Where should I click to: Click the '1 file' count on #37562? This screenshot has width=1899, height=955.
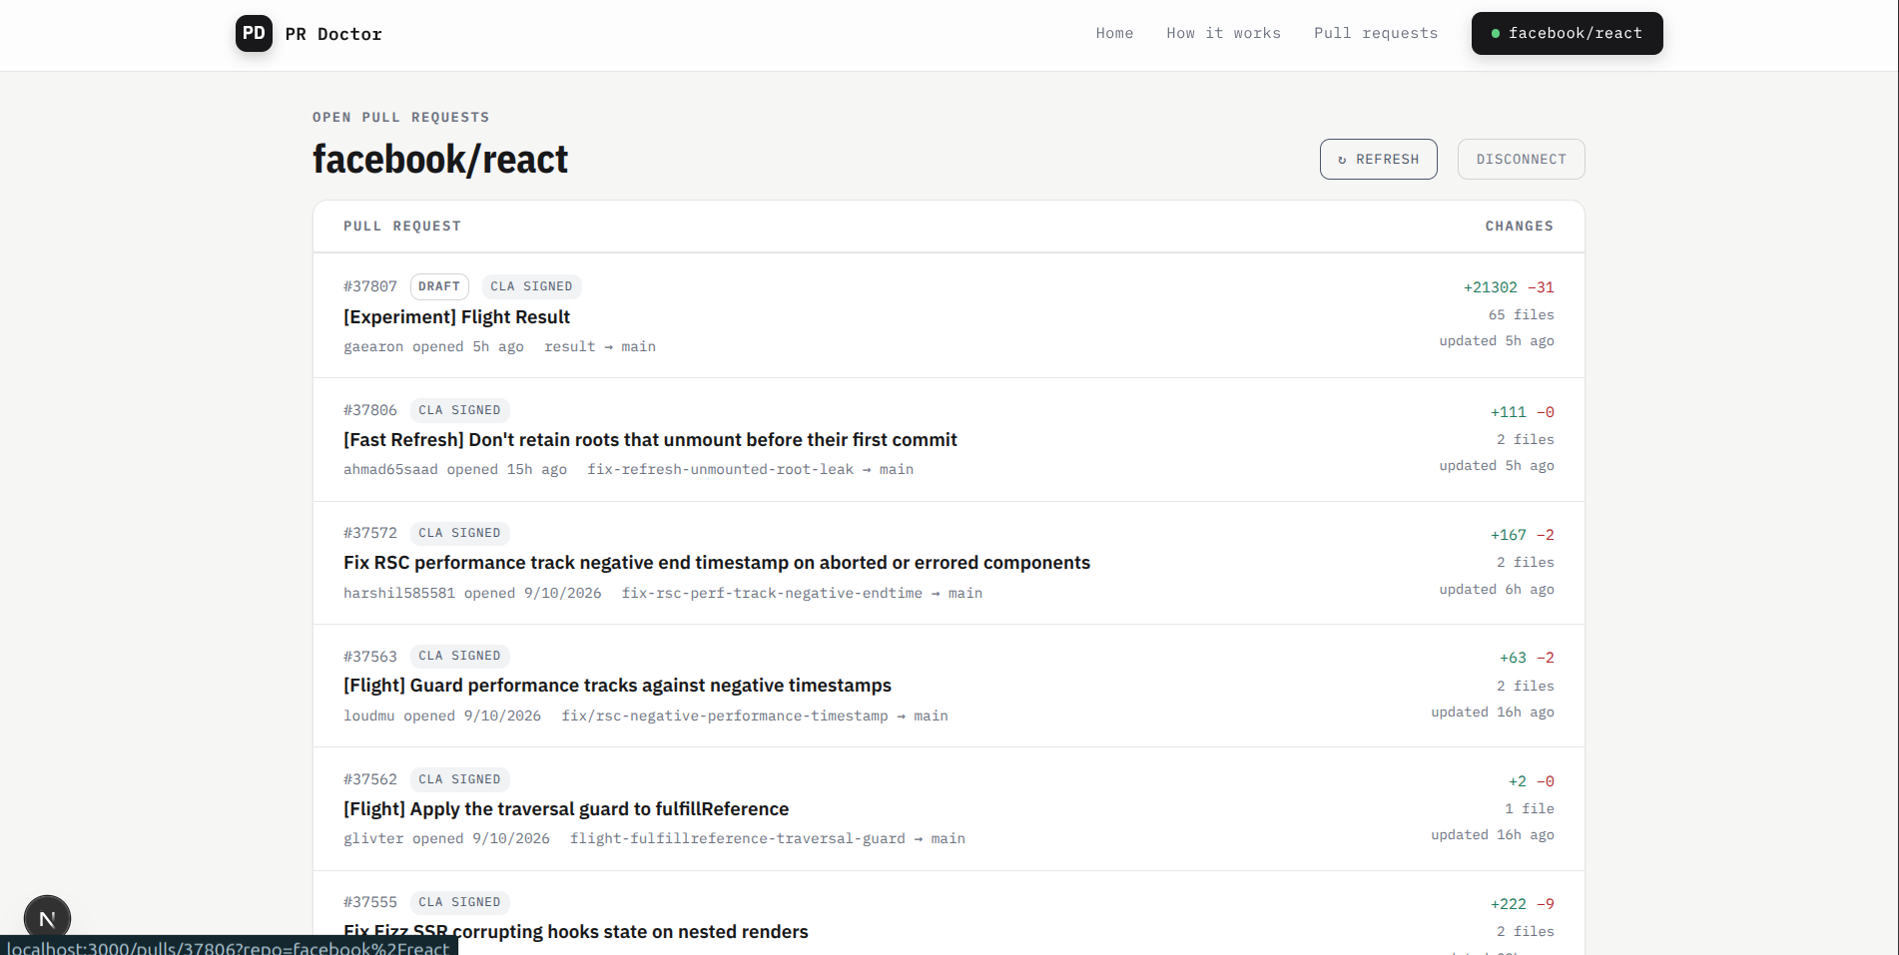(x=1530, y=808)
